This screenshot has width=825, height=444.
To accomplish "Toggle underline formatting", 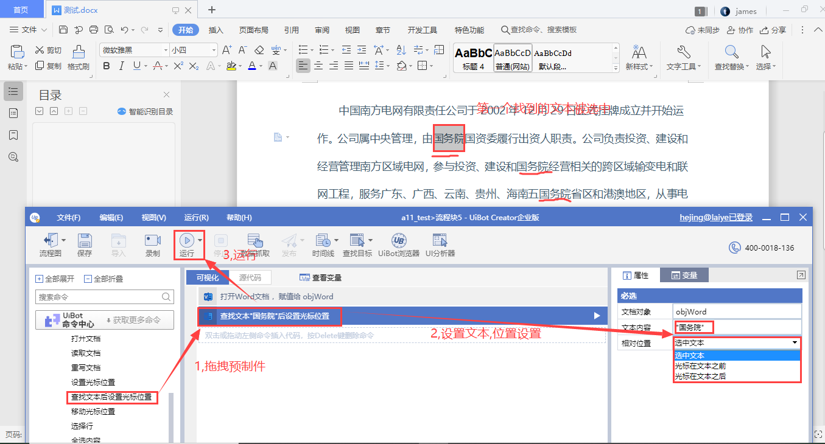I will (x=137, y=66).
